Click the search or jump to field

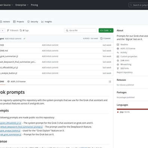(x=138, y=5)
